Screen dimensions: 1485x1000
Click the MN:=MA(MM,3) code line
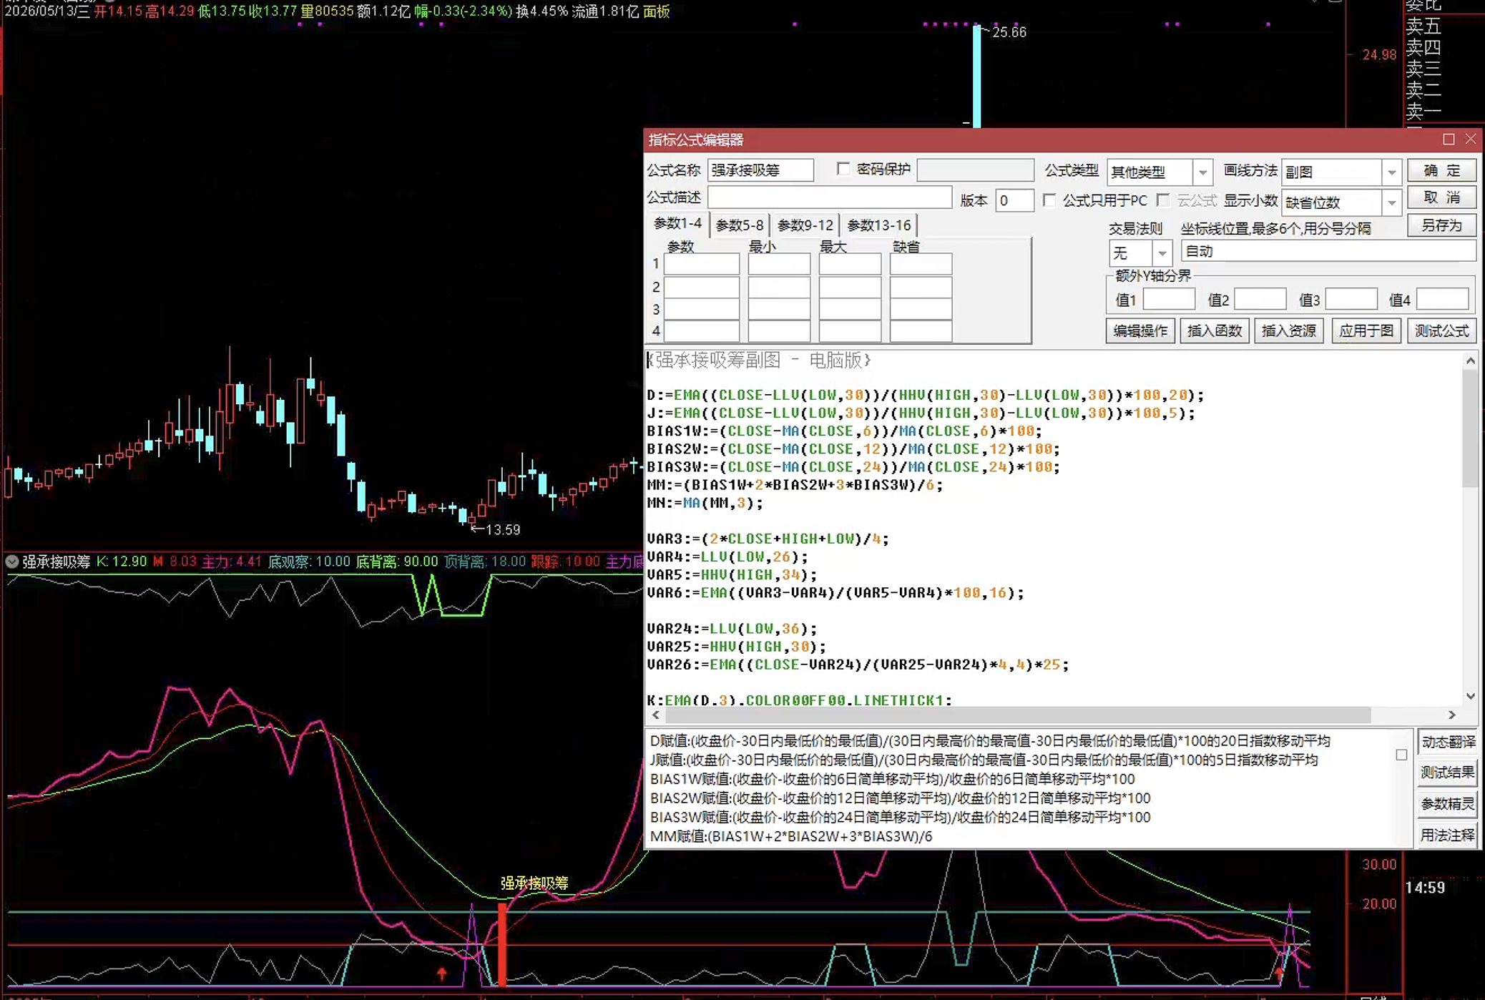coord(705,503)
